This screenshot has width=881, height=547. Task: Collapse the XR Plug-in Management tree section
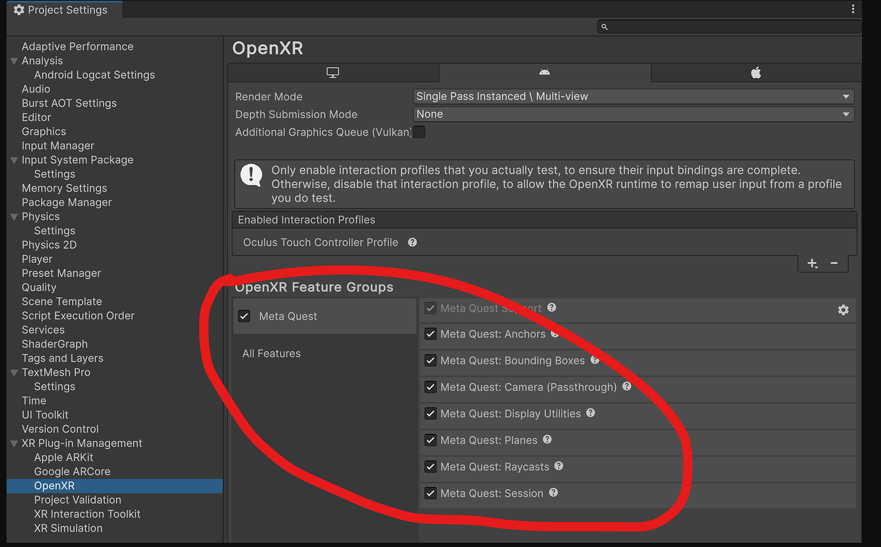pyautogui.click(x=14, y=443)
